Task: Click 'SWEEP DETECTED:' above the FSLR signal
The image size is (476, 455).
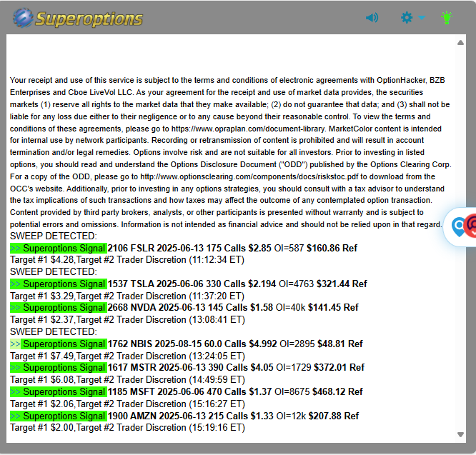Action: pyautogui.click(x=54, y=236)
